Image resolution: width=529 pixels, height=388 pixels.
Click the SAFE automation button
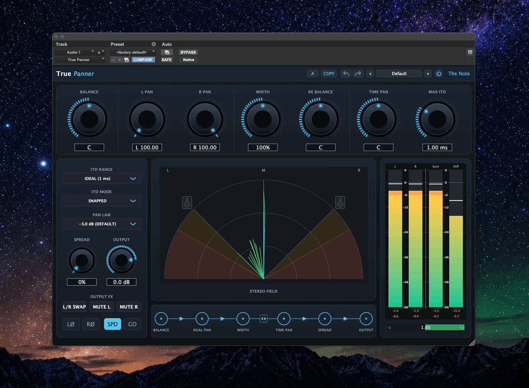pyautogui.click(x=167, y=60)
